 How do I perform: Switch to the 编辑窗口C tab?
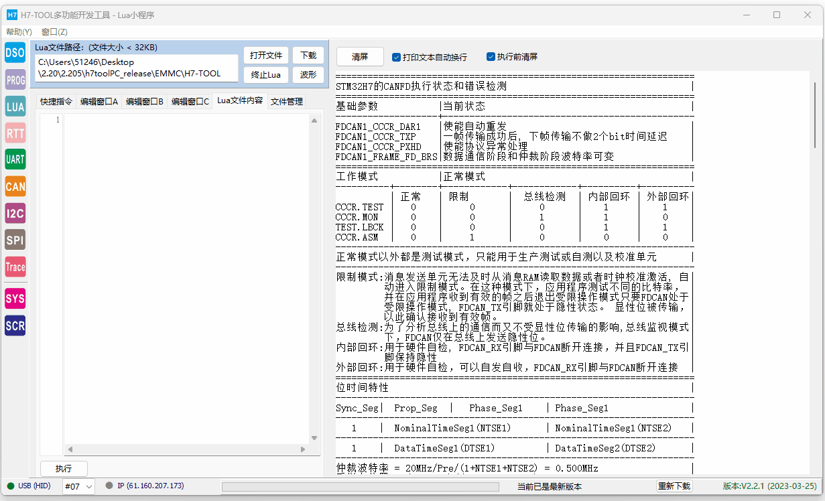(x=190, y=102)
